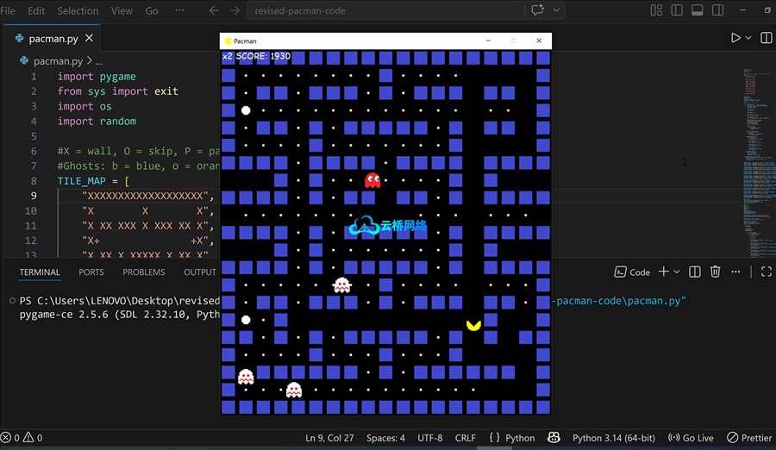Screen dimensions: 776x450
Task: Switch to the OUTPUT panel tab
Action: tap(200, 272)
